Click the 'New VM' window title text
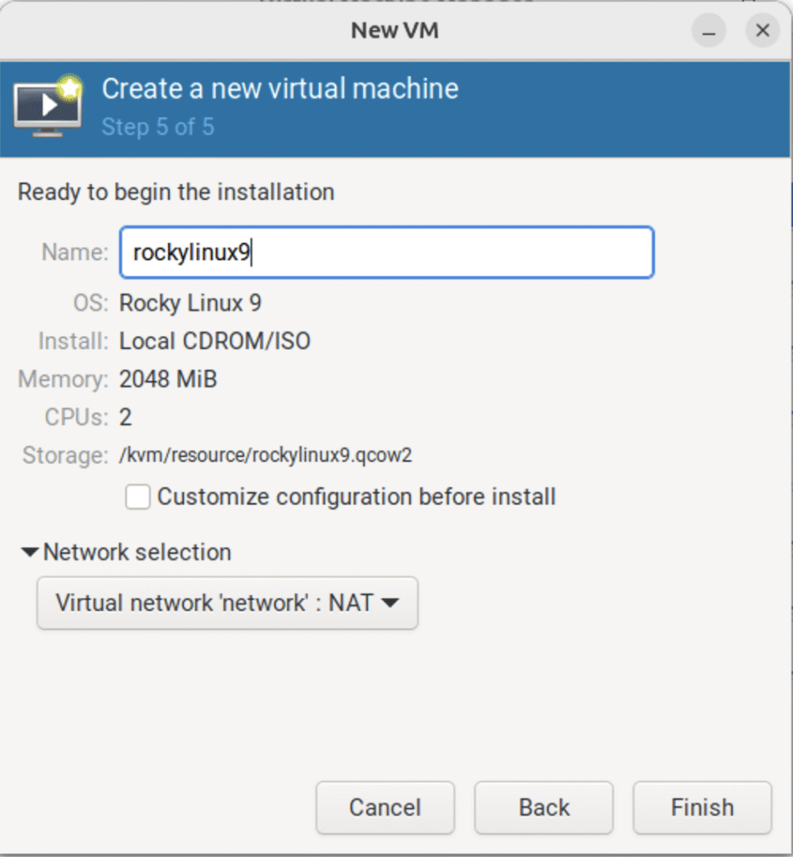793x857 pixels. click(395, 31)
